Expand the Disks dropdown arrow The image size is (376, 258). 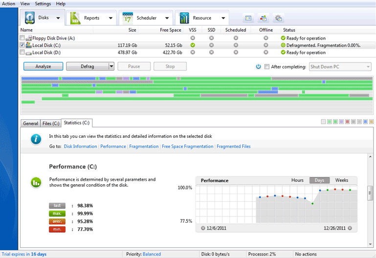click(x=58, y=18)
